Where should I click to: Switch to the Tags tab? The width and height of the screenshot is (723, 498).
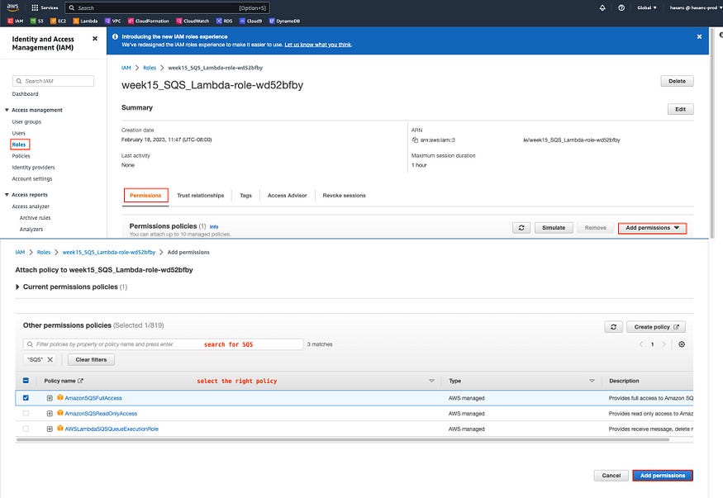245,196
